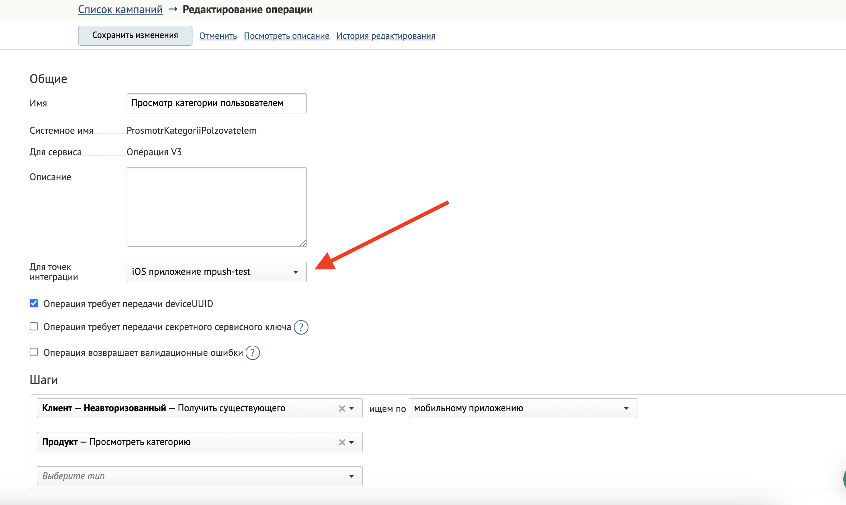
Task: Go back to Список кампаний
Action: click(120, 10)
